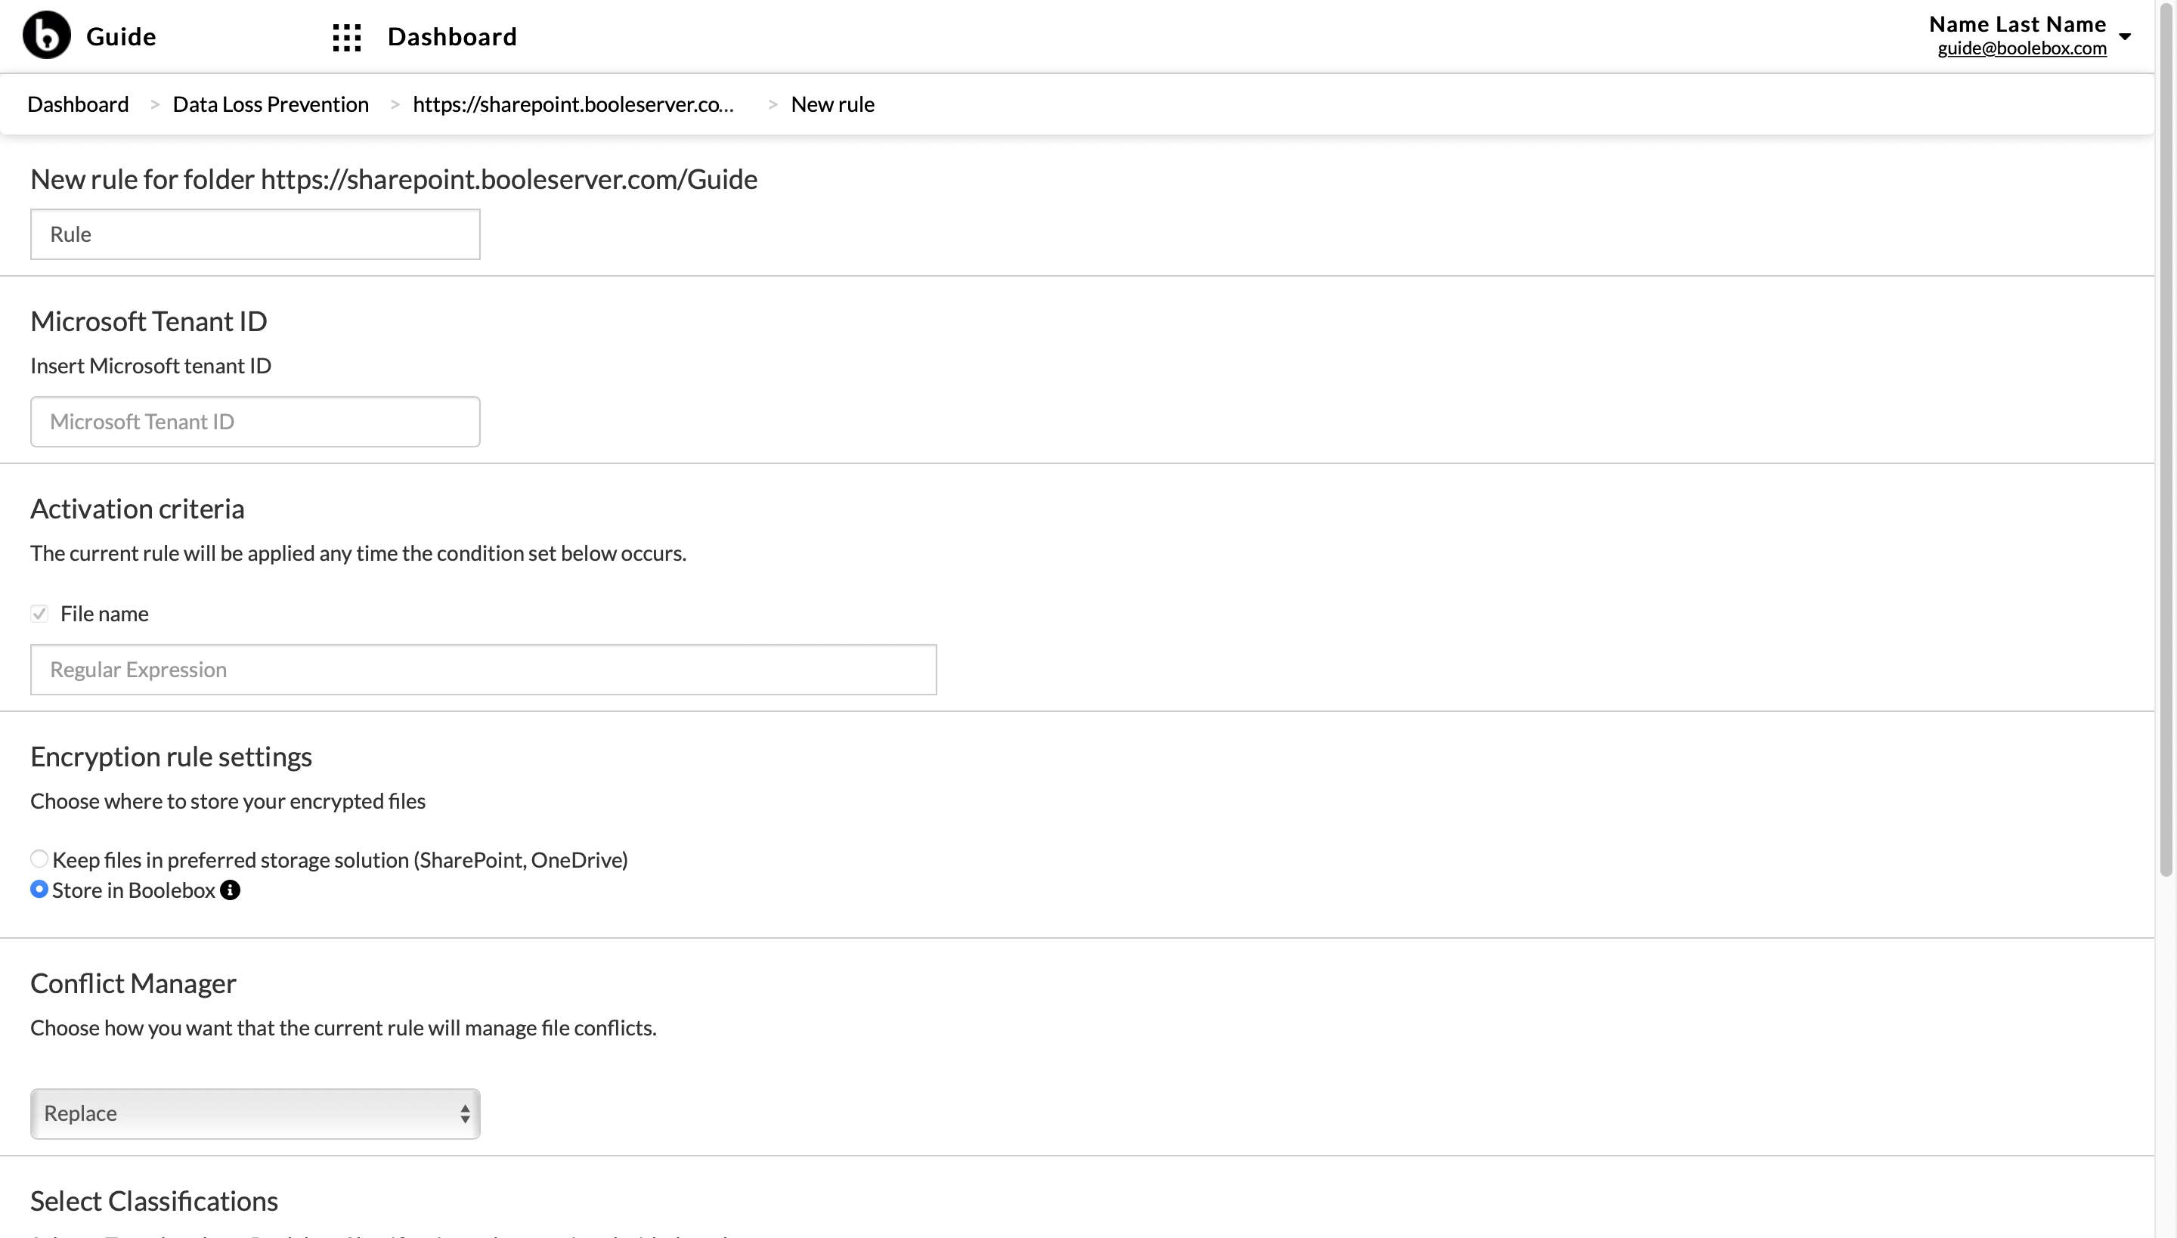Focus the Rule name input field
This screenshot has width=2177, height=1238.
tap(255, 234)
